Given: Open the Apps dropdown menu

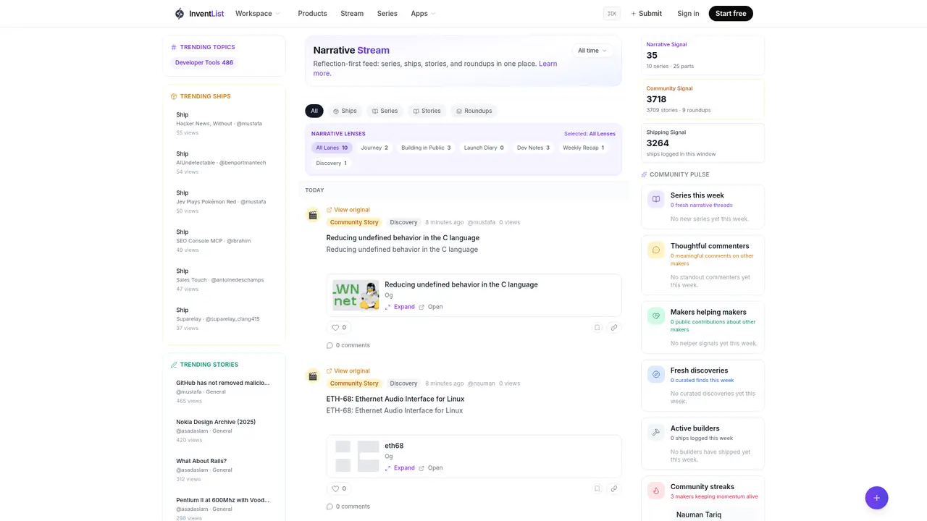Looking at the screenshot, I should [423, 13].
